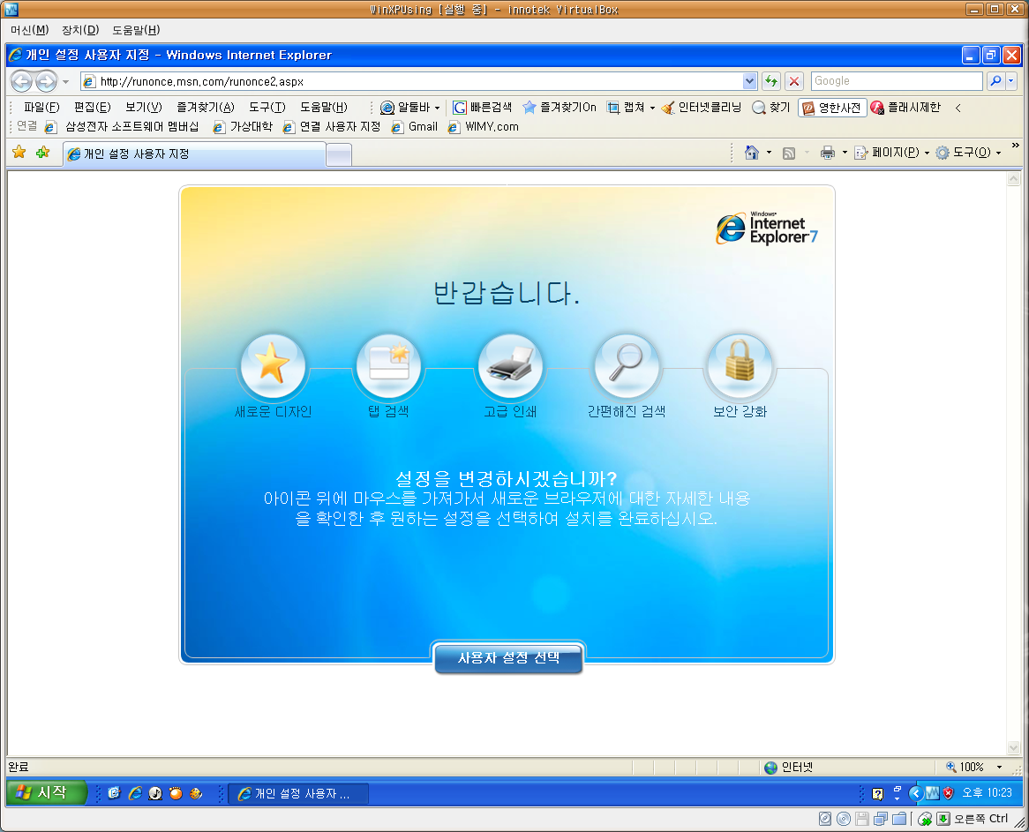Click the 보안 강화 padlock icon

pos(740,364)
